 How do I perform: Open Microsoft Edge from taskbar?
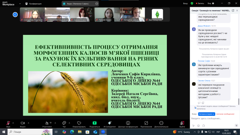click(x=72, y=132)
